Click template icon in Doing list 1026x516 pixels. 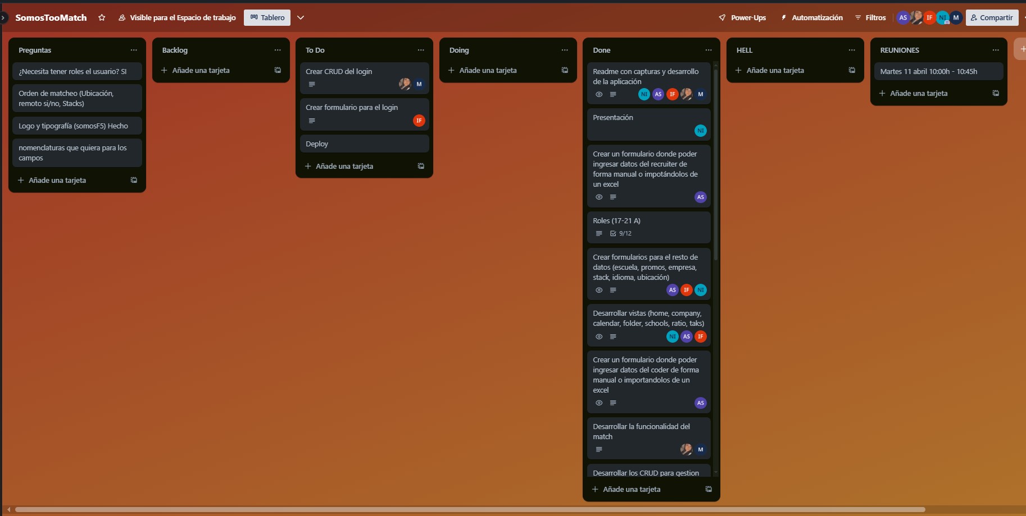click(x=565, y=70)
